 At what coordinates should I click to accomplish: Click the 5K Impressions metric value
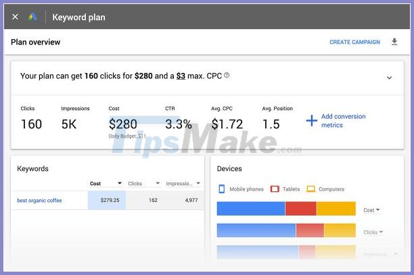point(69,124)
